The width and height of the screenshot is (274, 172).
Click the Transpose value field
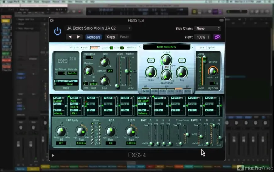pyautogui.click(x=90, y=57)
